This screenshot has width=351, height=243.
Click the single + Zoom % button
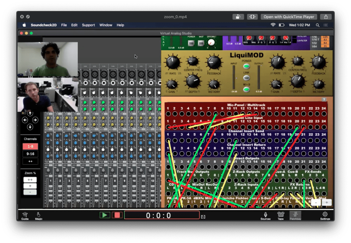click(x=30, y=186)
